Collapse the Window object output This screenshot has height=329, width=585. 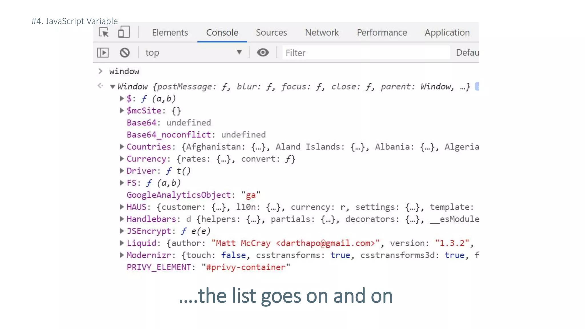point(113,87)
